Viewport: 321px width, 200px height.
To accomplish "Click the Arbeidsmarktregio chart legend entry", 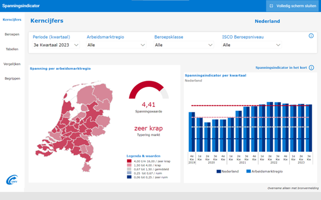I will 265,171.
